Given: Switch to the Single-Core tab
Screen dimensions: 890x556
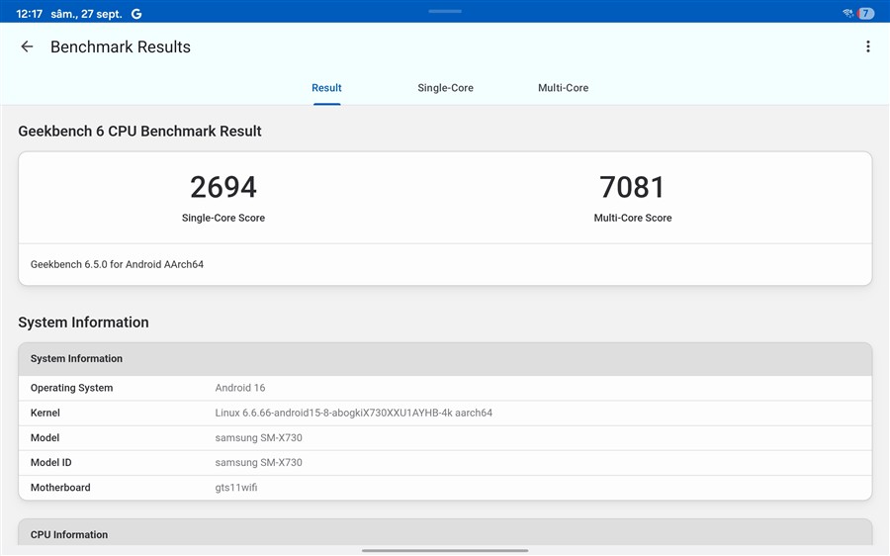Looking at the screenshot, I should 445,88.
